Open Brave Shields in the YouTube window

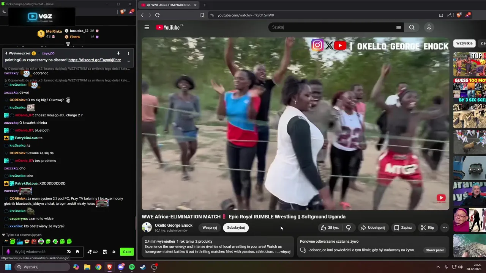(x=459, y=15)
